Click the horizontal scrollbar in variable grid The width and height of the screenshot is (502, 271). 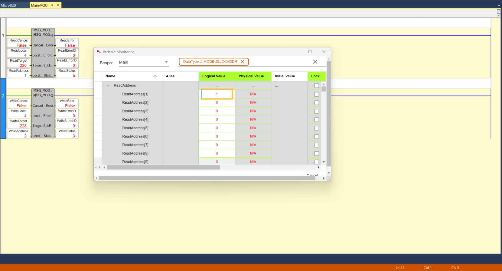(x=163, y=167)
